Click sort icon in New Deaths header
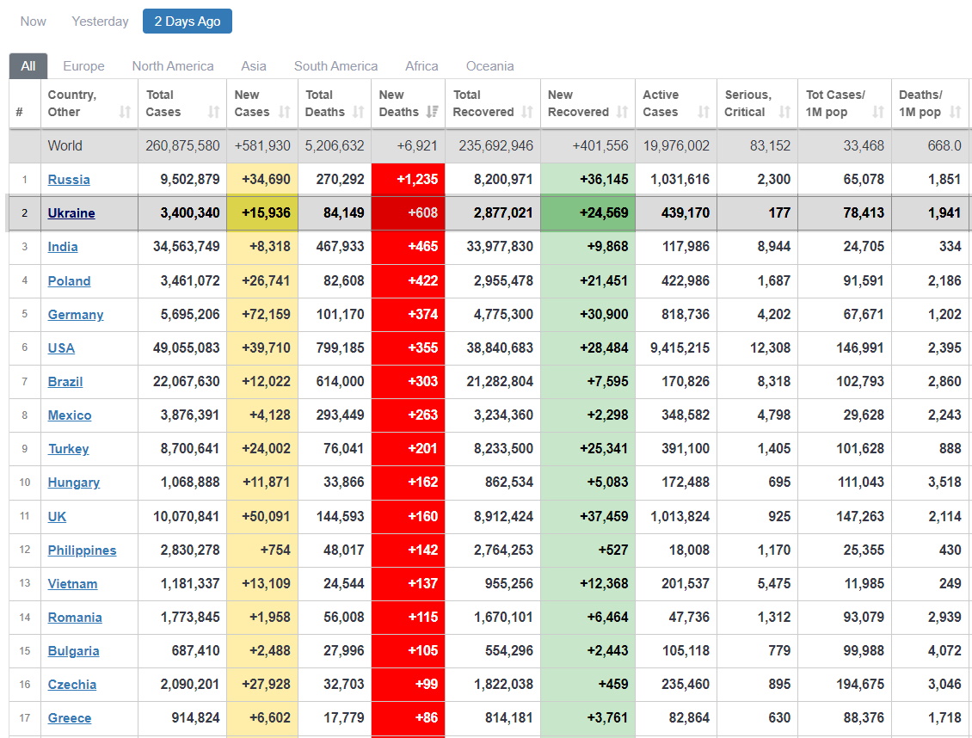972x738 pixels. [x=432, y=112]
